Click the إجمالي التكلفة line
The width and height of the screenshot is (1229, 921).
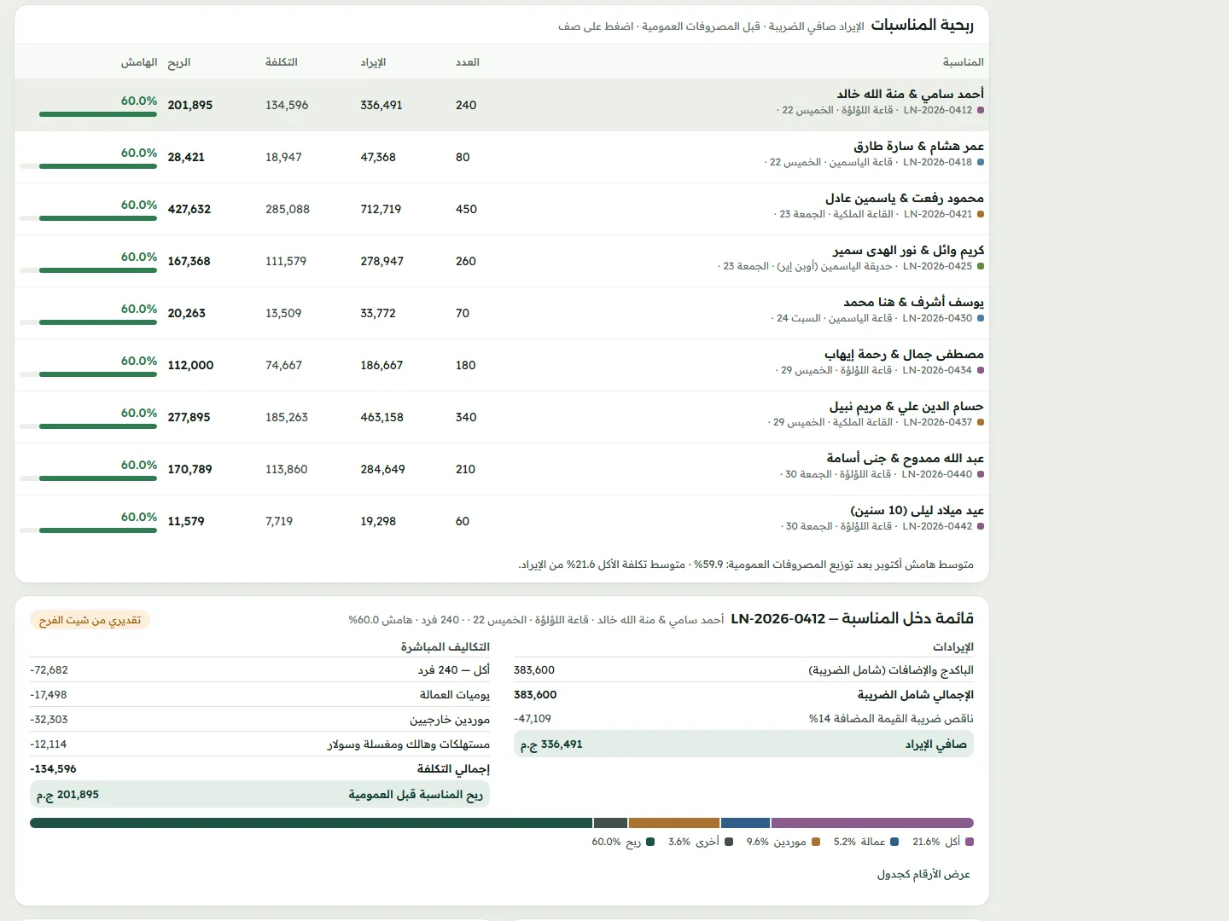(x=259, y=769)
